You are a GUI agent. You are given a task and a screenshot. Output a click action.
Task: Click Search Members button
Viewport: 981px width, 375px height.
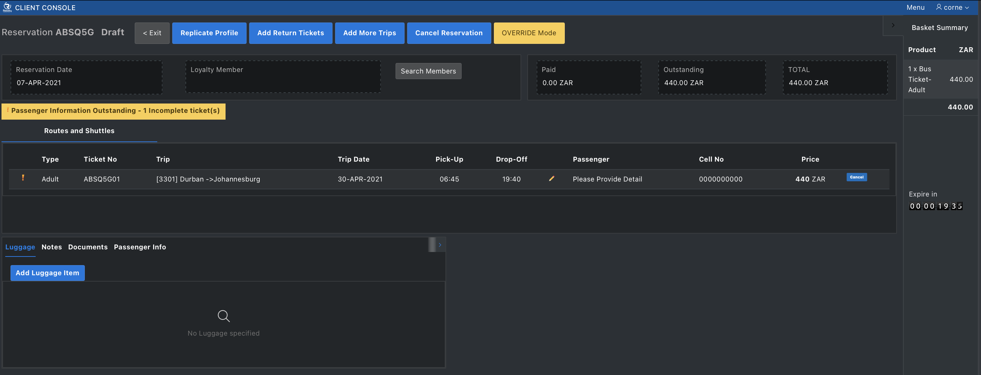pos(428,71)
